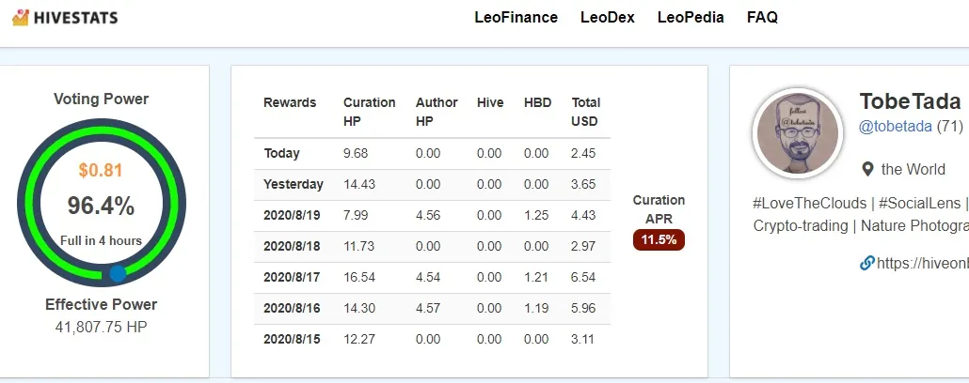Select the Today row label
969x383 pixels.
[x=282, y=153]
